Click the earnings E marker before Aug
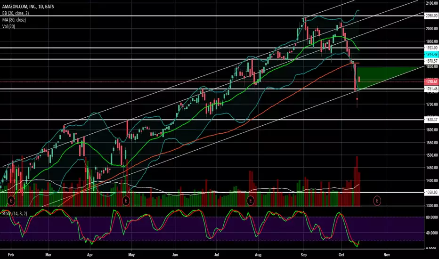Screen dimensions: 439x259 [250, 201]
